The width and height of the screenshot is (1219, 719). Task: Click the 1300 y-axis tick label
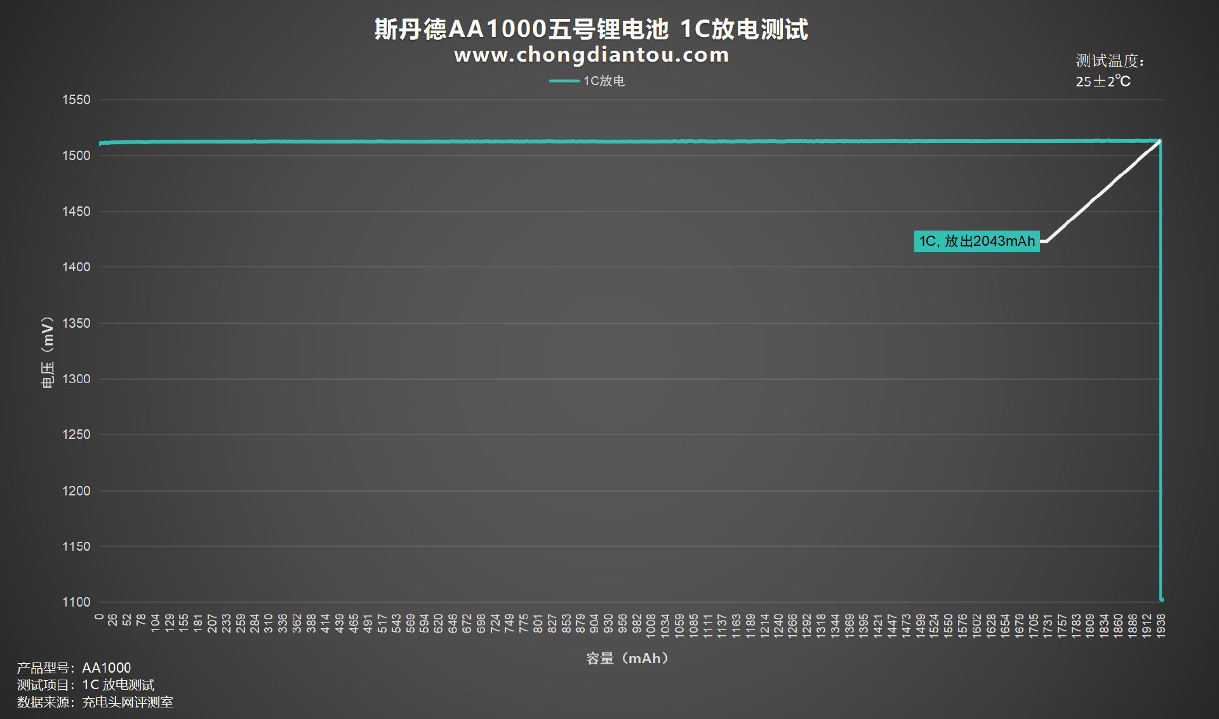76,379
